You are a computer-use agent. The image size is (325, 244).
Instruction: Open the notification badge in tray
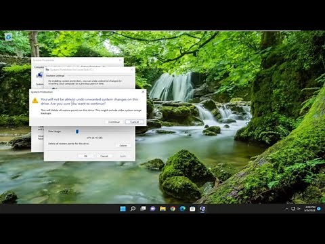(x=319, y=209)
